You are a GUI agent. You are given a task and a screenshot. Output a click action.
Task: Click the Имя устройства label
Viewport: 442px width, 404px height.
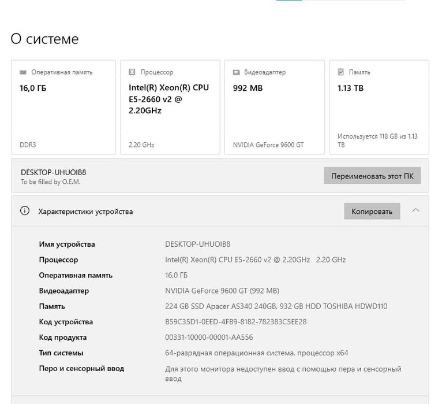[67, 244]
